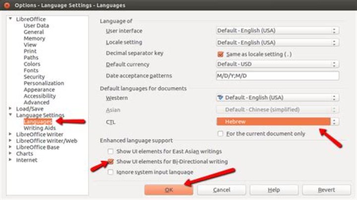Open the Default currency dropdown
The width and height of the screenshot is (357, 200).
pos(278,64)
